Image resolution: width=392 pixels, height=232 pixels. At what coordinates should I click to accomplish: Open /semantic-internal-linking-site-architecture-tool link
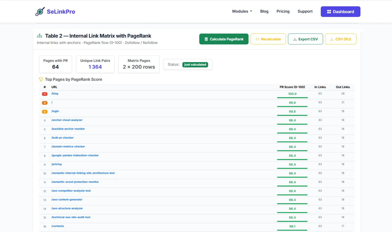[x=83, y=173]
